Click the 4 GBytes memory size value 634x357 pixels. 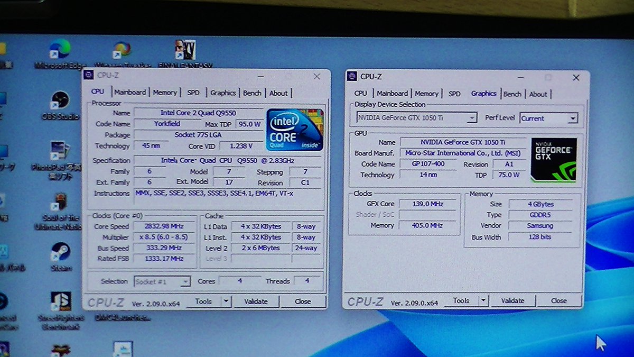click(x=540, y=204)
